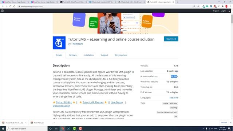Click the search icon beside Log In
Screen dimensions: 233x131
coord(229,11)
